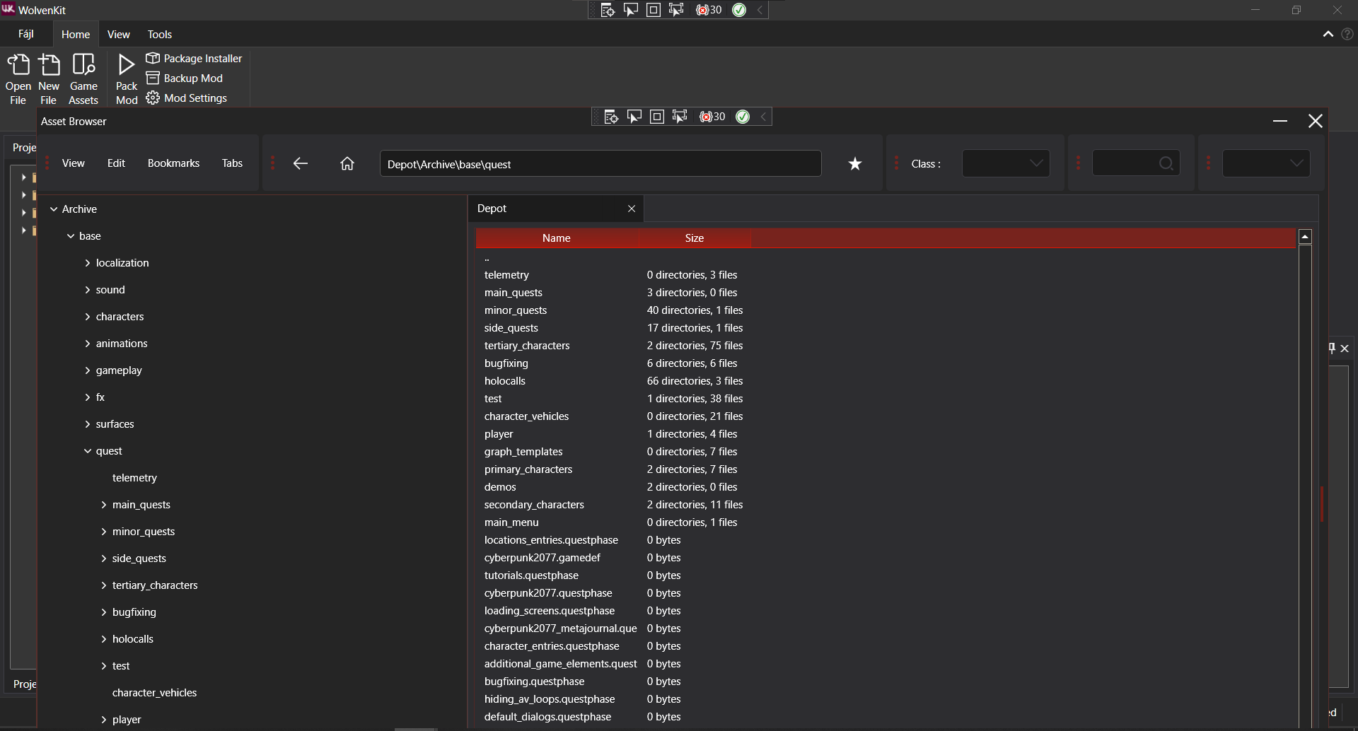1358x731 pixels.
Task: Open the Fájl menu
Action: [x=26, y=34]
